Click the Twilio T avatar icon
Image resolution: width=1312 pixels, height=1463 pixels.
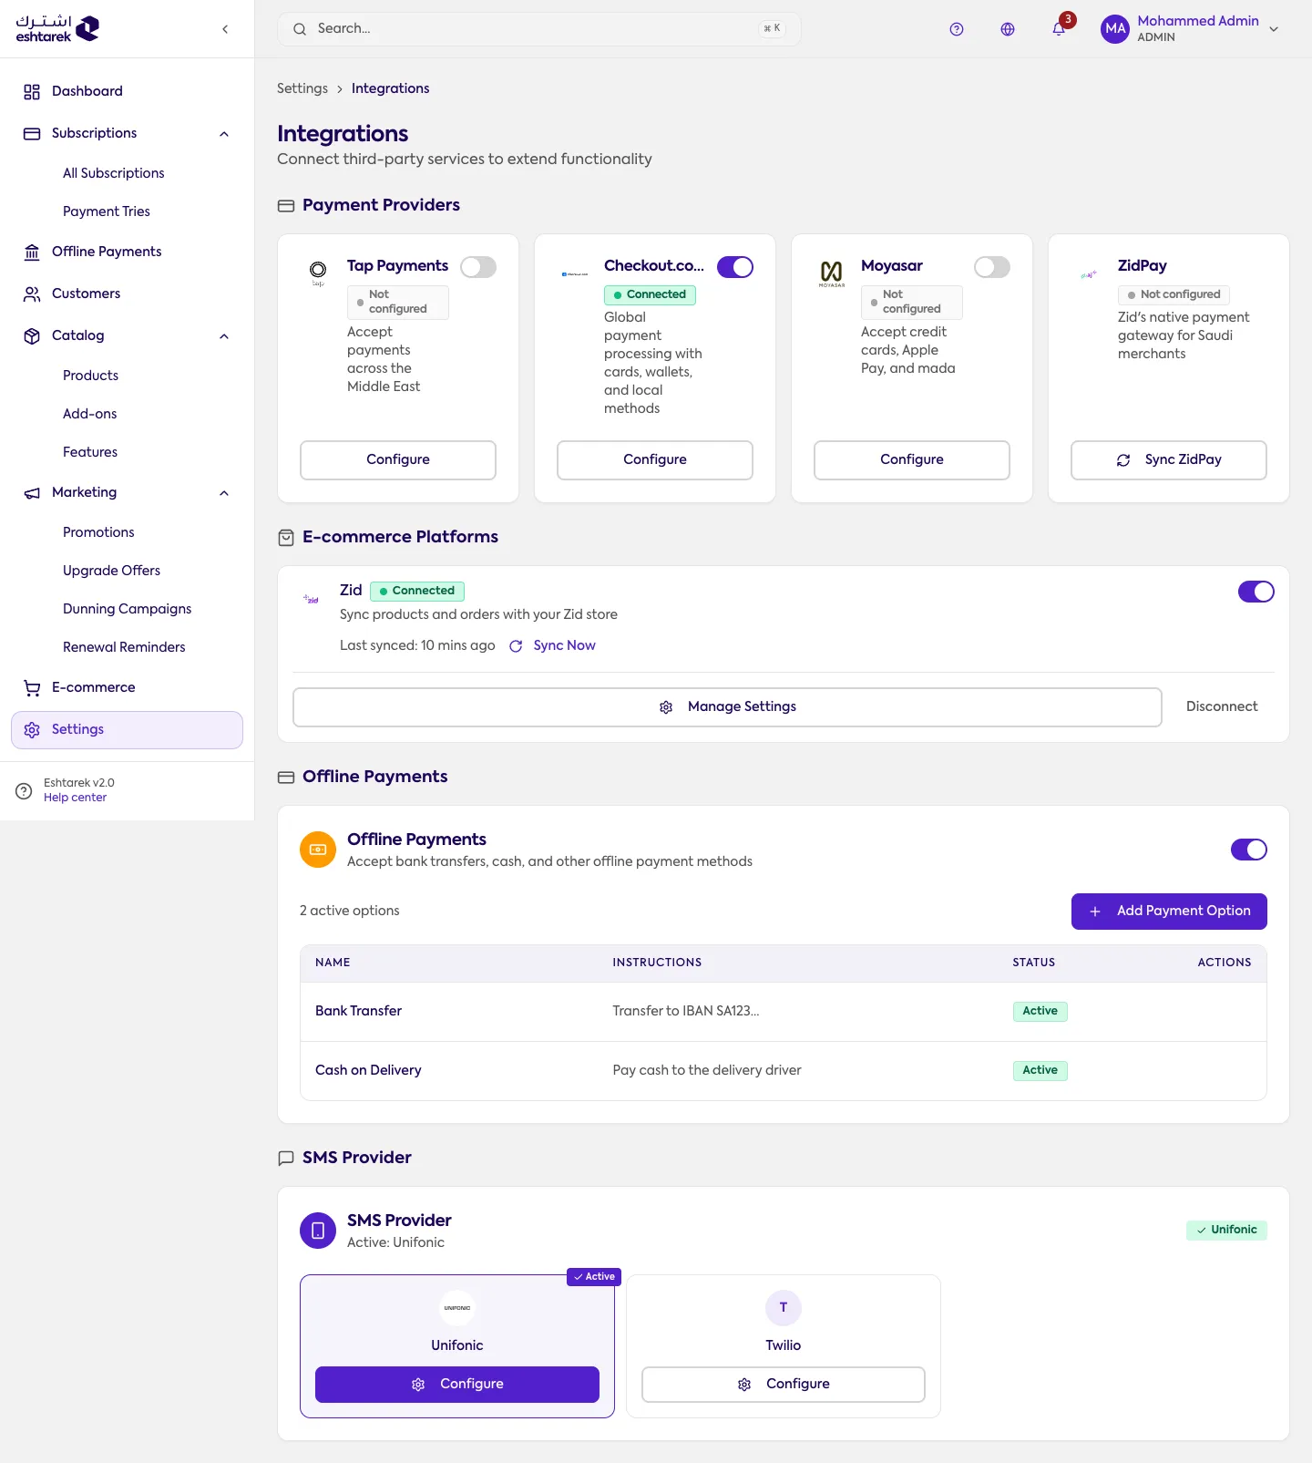(x=784, y=1308)
